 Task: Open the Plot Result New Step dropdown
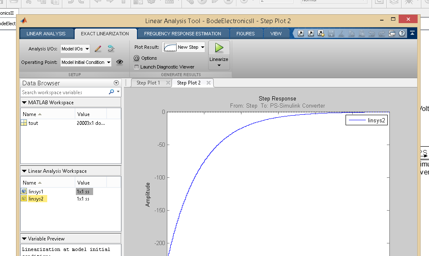(x=184, y=47)
